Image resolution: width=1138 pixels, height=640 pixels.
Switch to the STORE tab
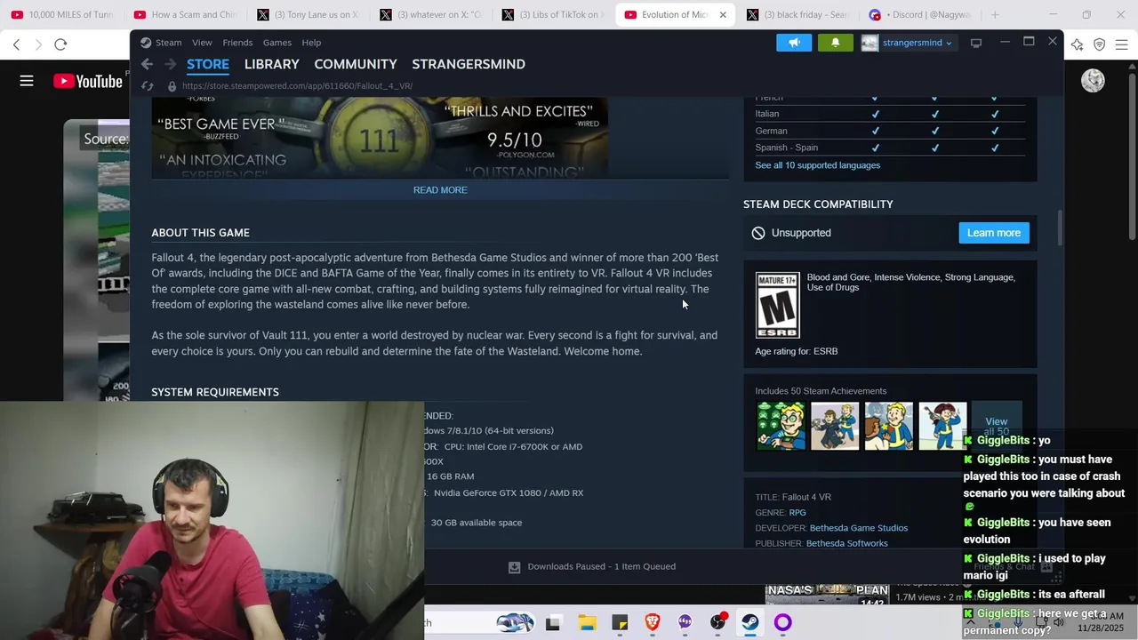click(208, 64)
